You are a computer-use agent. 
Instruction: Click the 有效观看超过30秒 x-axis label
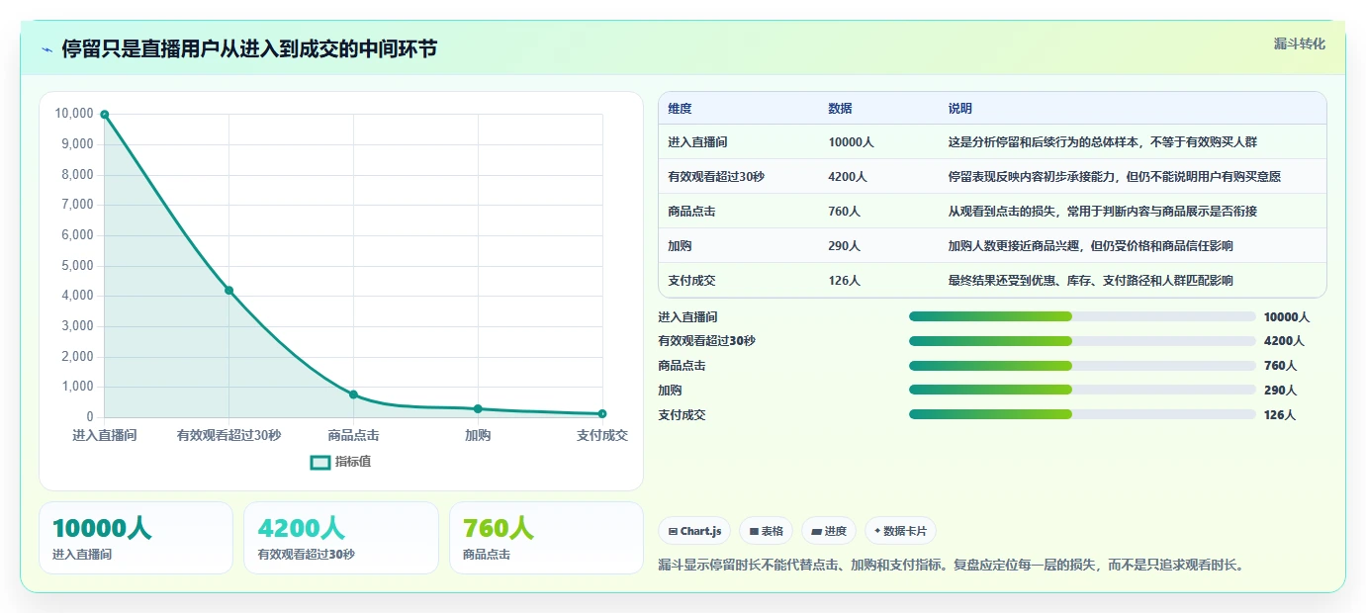click(x=228, y=435)
